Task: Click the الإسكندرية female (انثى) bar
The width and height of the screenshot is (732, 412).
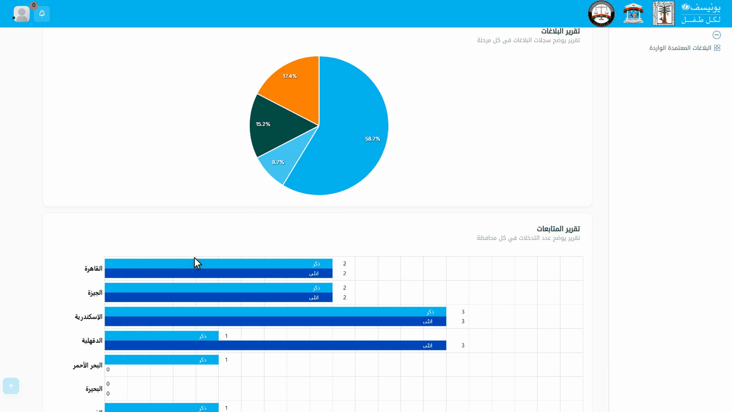Action: (x=275, y=322)
